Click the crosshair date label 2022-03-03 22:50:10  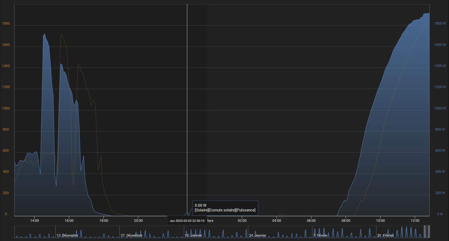coord(187,221)
